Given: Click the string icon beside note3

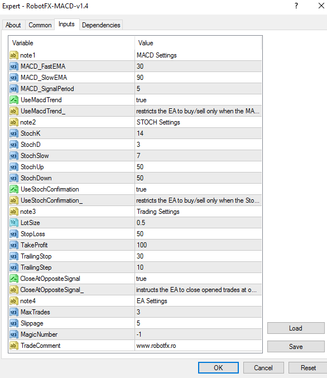Looking at the screenshot, I should [14, 212].
